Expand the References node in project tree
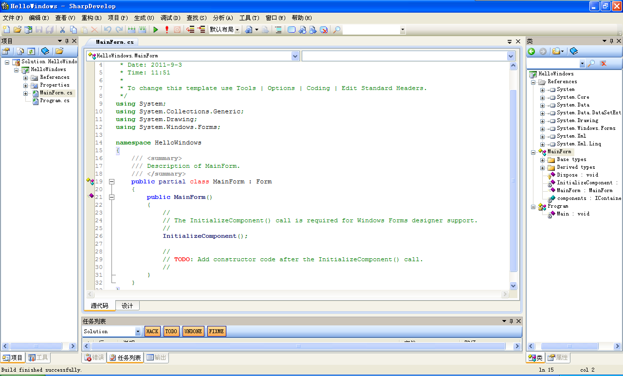The width and height of the screenshot is (623, 376). point(26,77)
